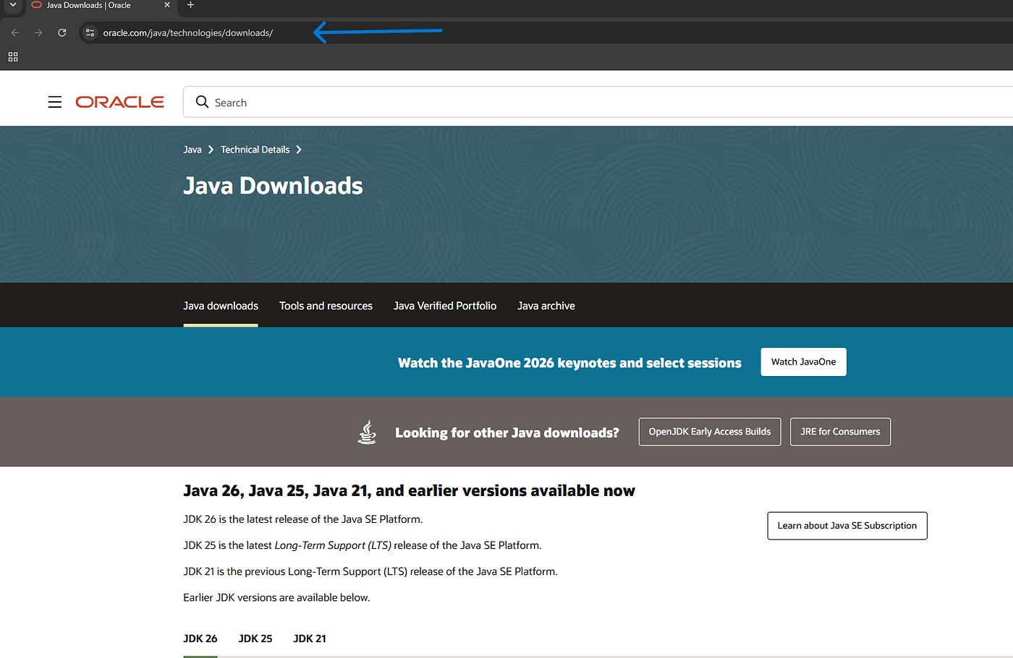Screen dimensions: 1013x658
Task: Go forward in browser history
Action: coord(38,33)
